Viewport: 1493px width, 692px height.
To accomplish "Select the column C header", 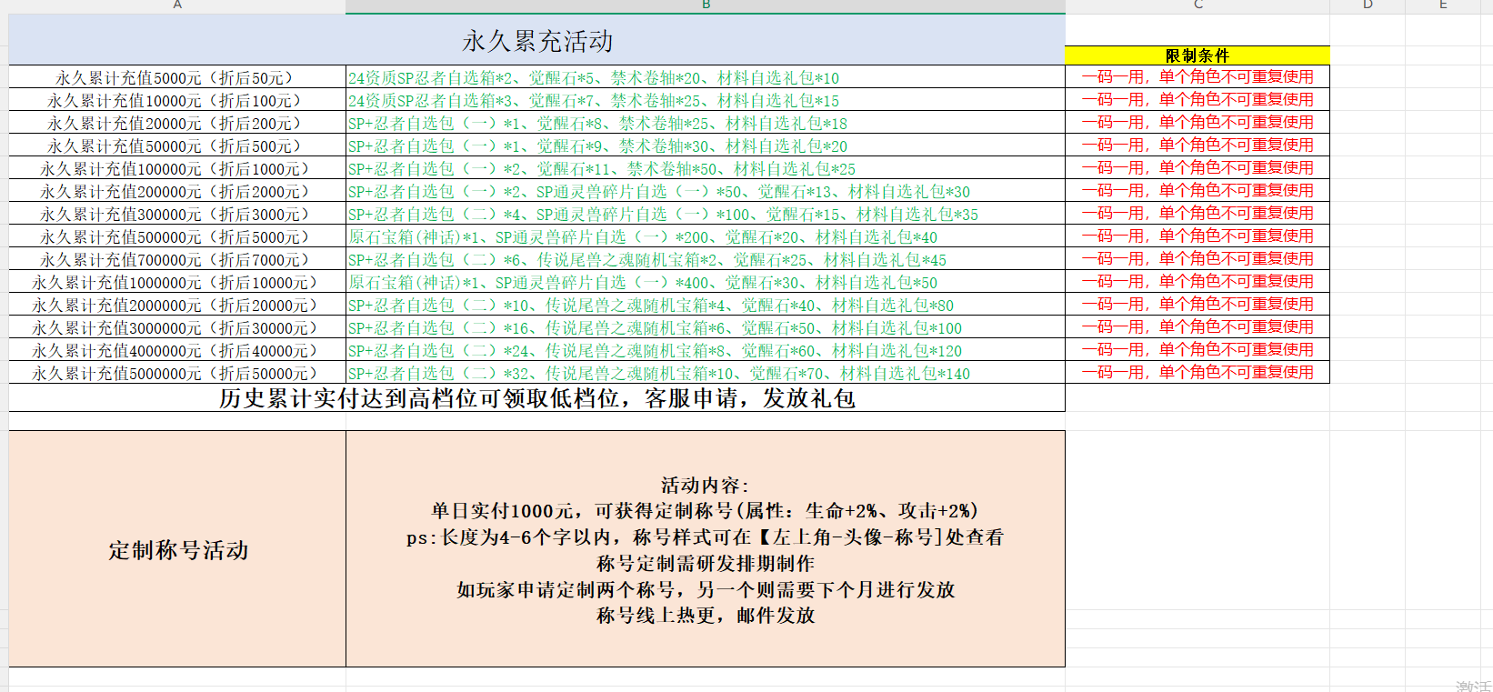I will 1197,5.
